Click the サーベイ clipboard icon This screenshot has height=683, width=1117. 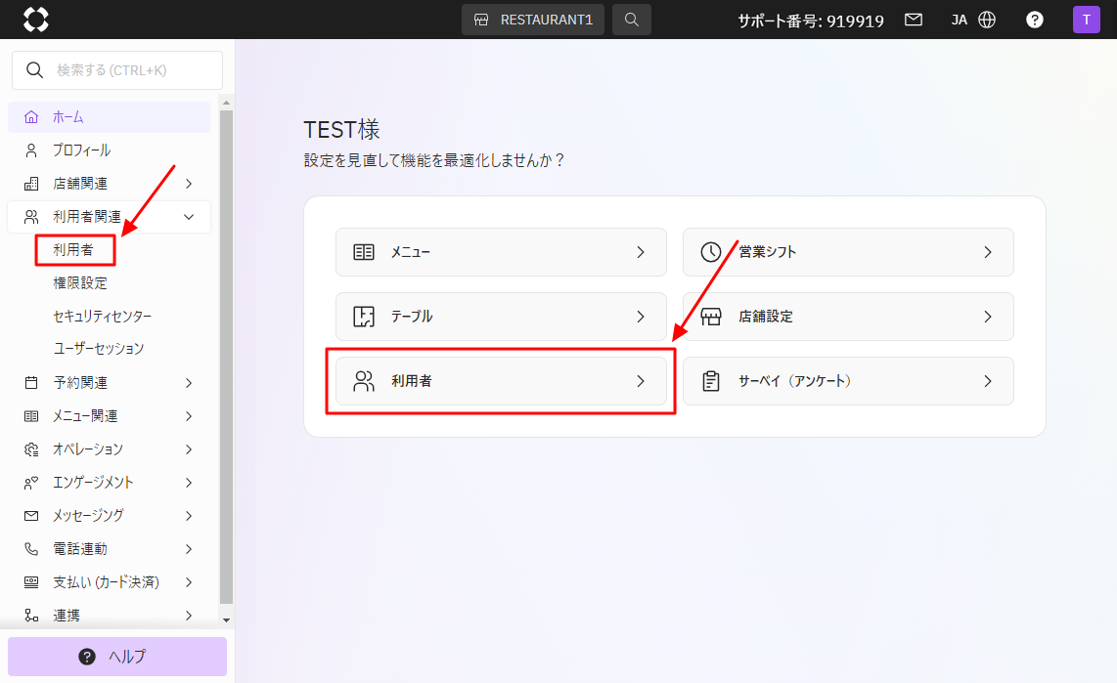pyautogui.click(x=711, y=381)
